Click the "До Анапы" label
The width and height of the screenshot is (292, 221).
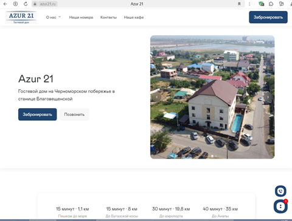click(220, 216)
